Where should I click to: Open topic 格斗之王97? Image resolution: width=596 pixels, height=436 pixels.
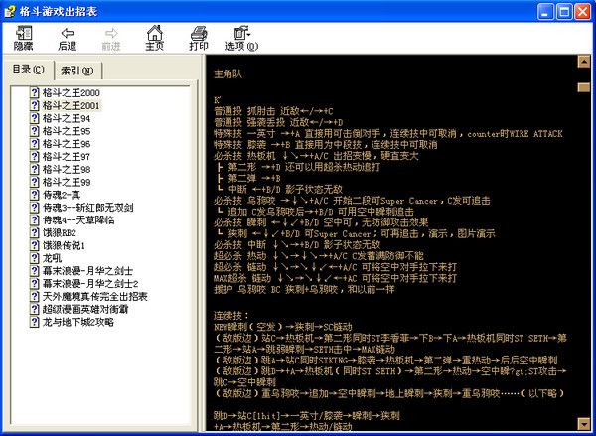click(67, 156)
